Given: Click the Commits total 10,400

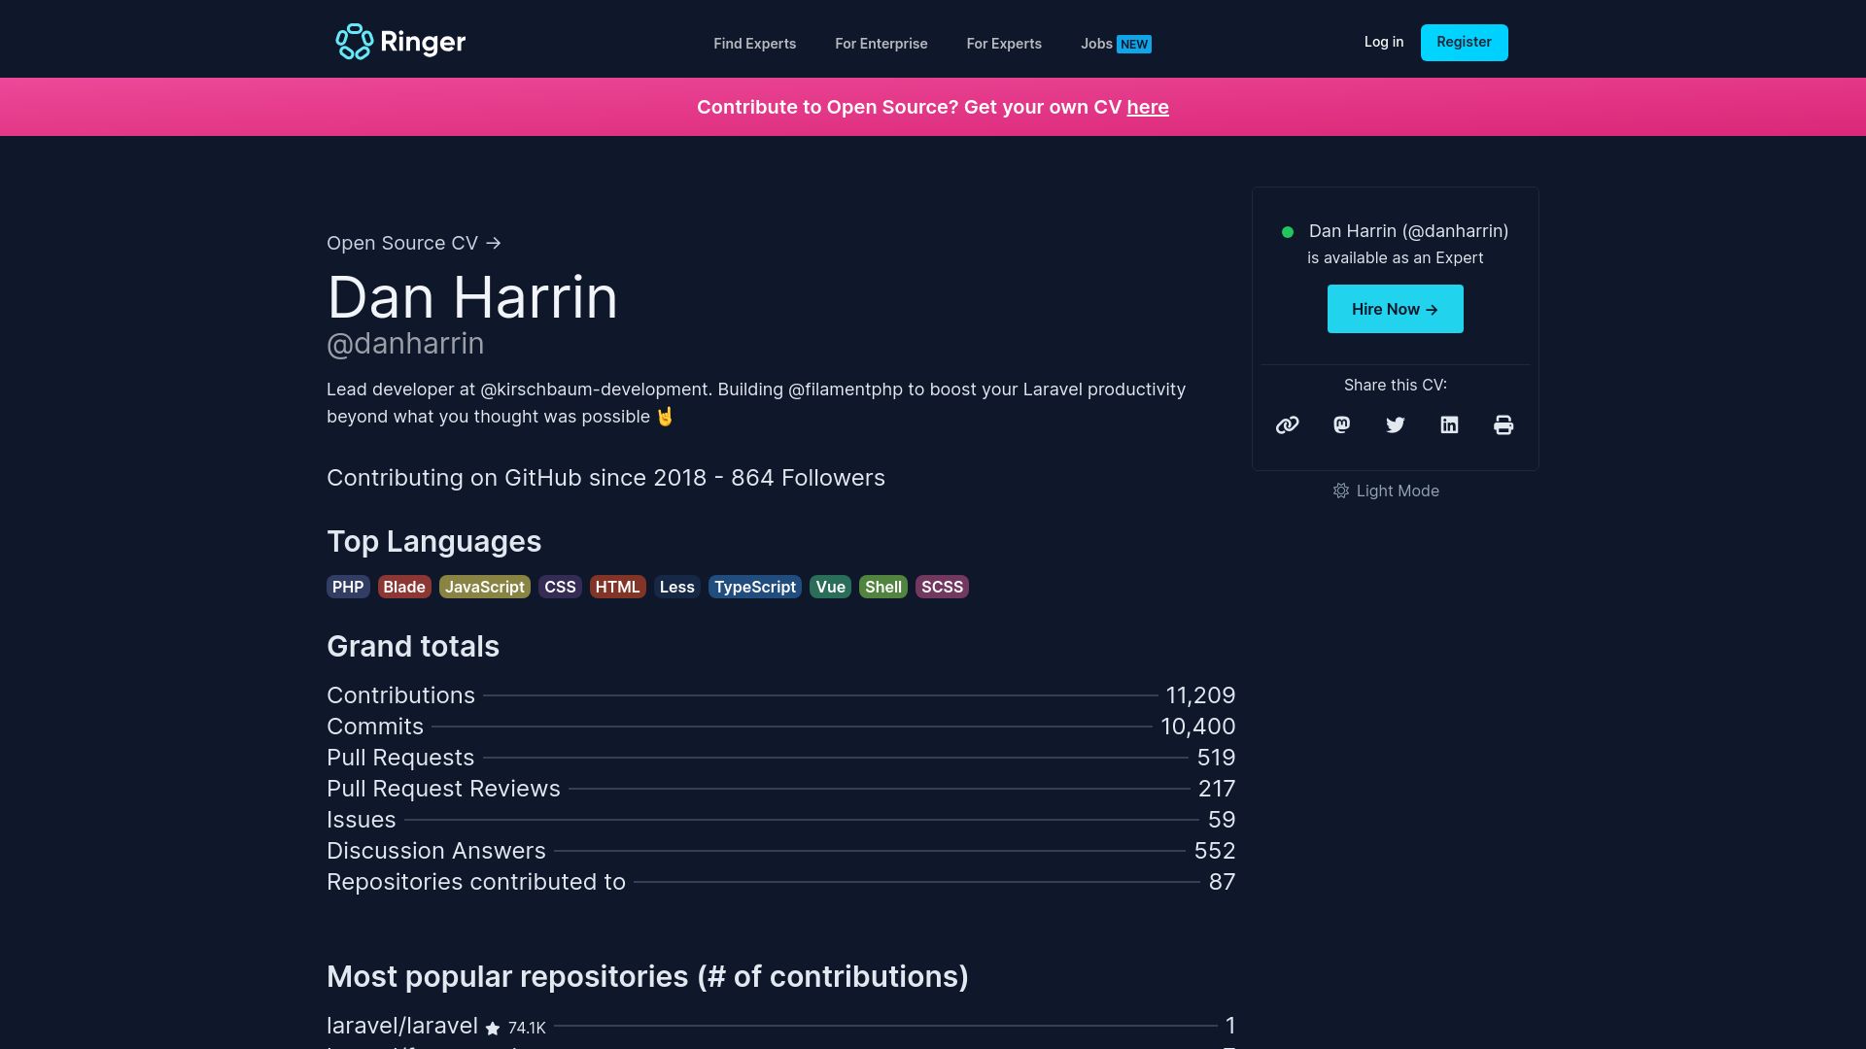Looking at the screenshot, I should [1198, 727].
